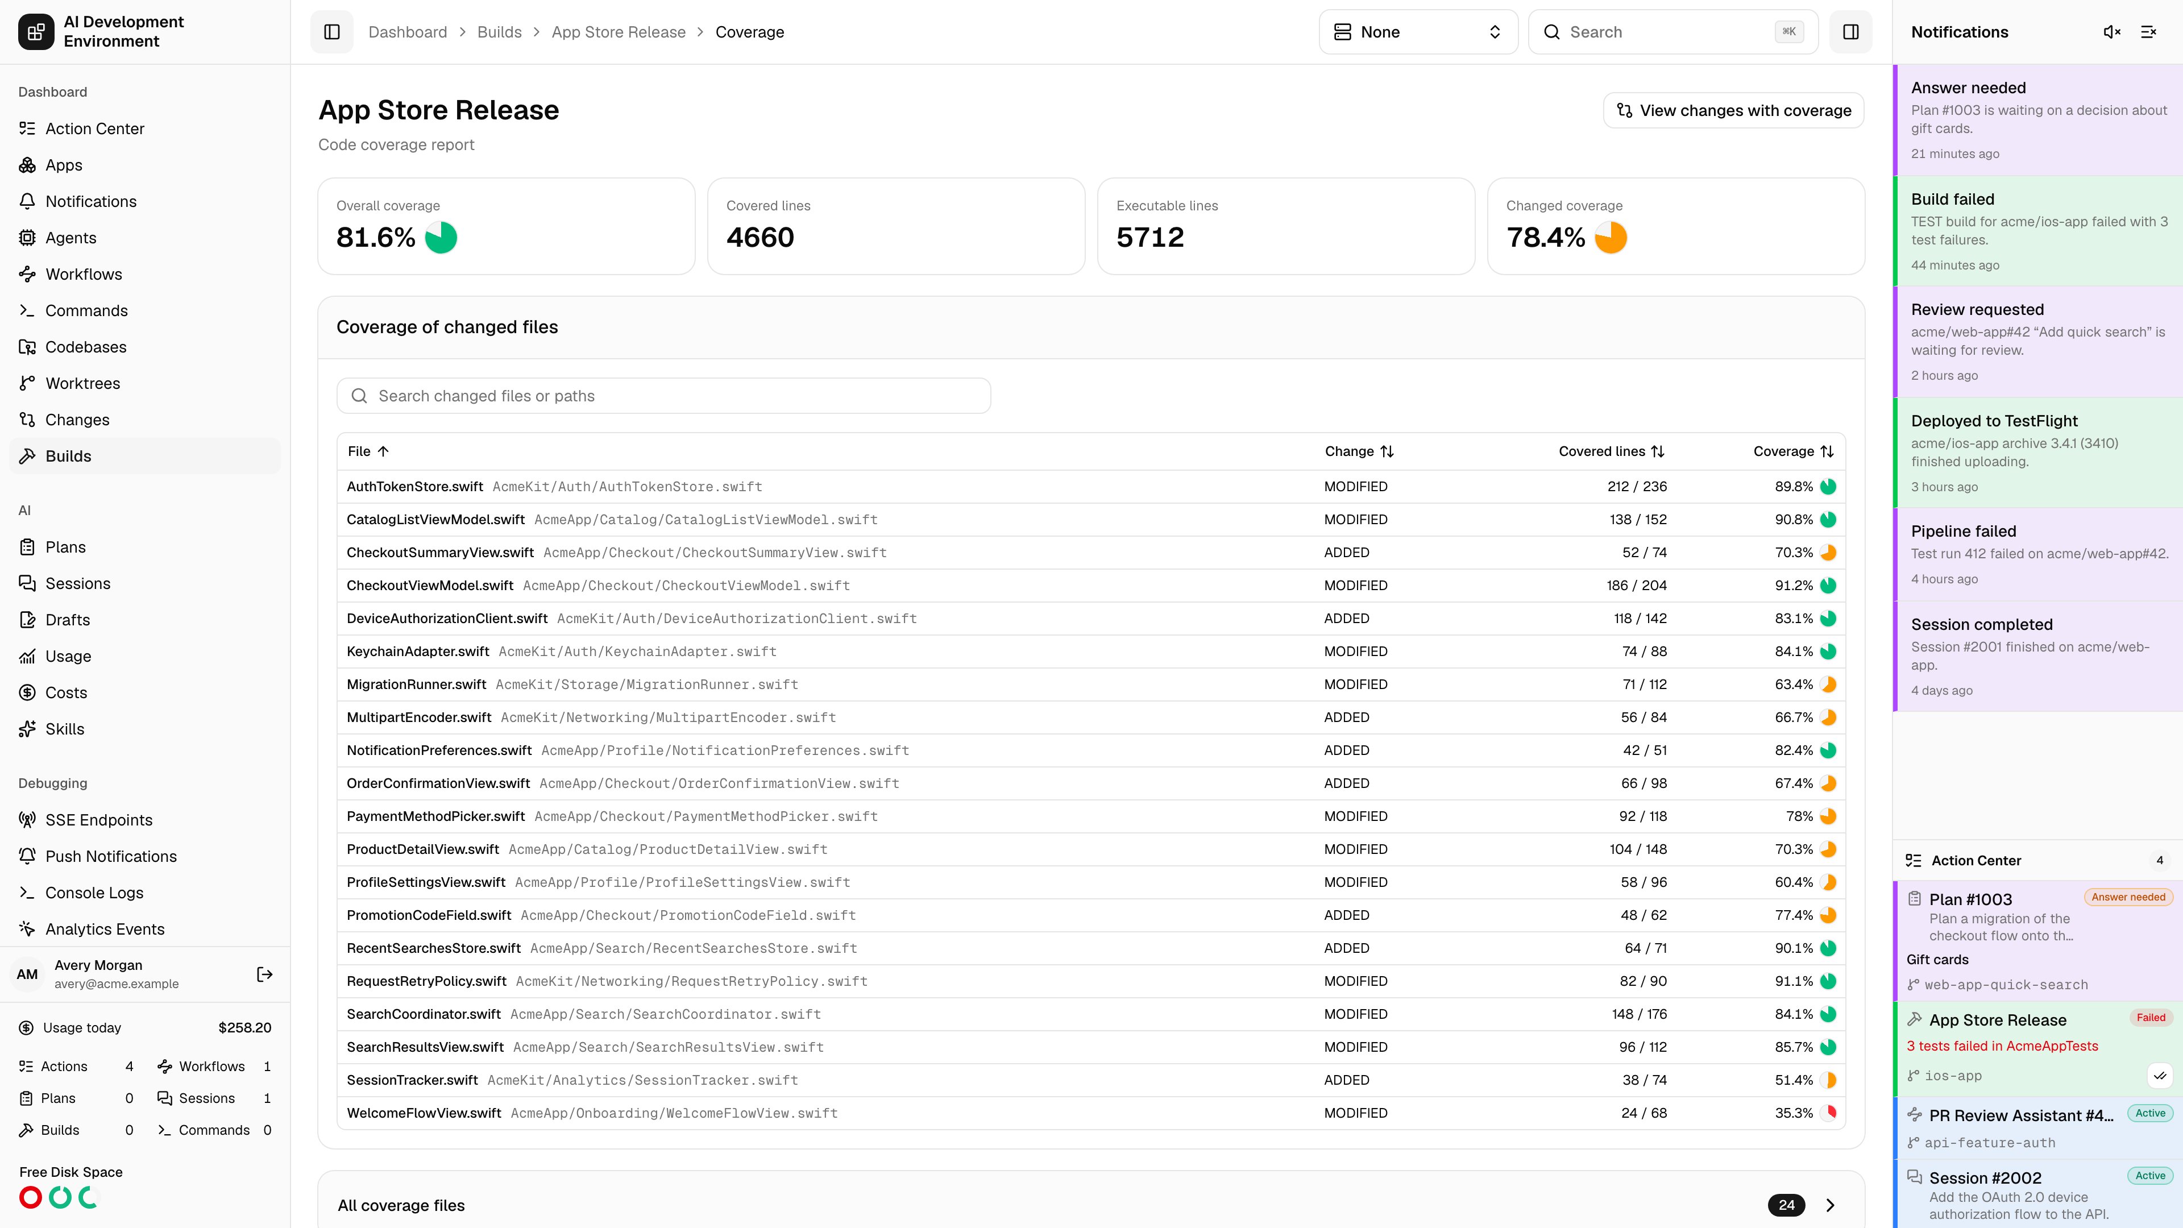Open the Plan #1003 action card
Viewport: 2183px width, 1228px height.
[x=2038, y=940]
